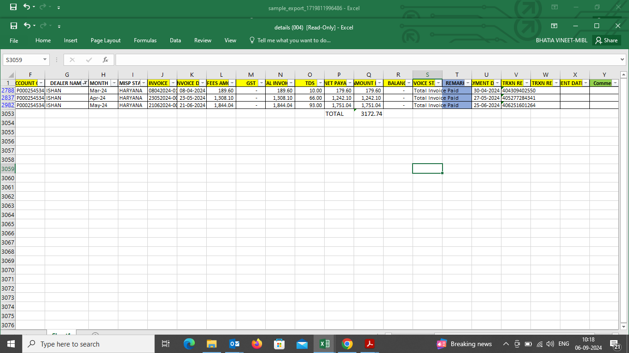The height and width of the screenshot is (353, 629).
Task: Click the Share button
Action: click(606, 40)
